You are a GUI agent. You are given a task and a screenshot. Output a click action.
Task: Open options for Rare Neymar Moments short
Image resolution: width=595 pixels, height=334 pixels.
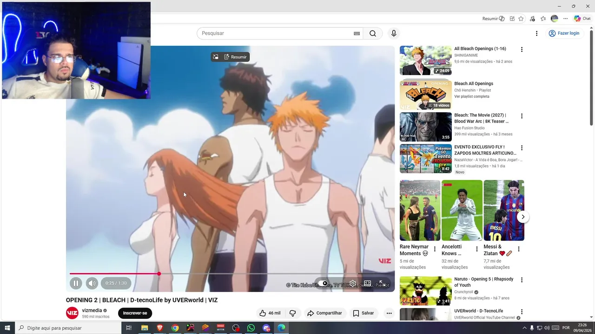coord(435,249)
